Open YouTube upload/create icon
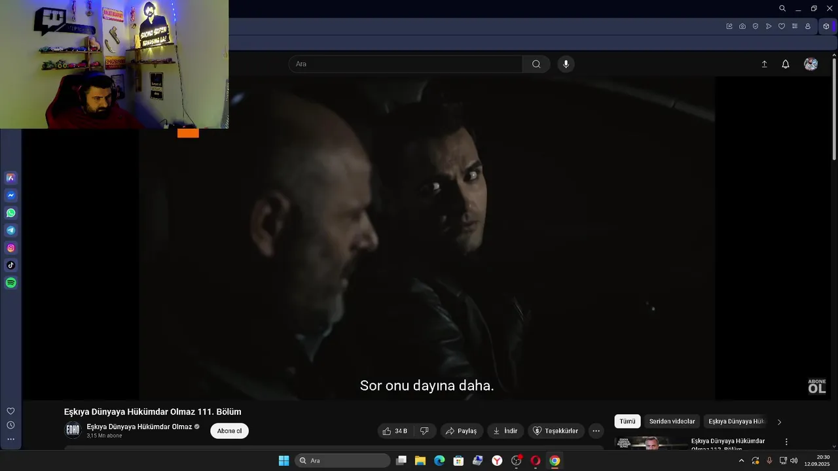Image resolution: width=838 pixels, height=471 pixels. [x=764, y=64]
